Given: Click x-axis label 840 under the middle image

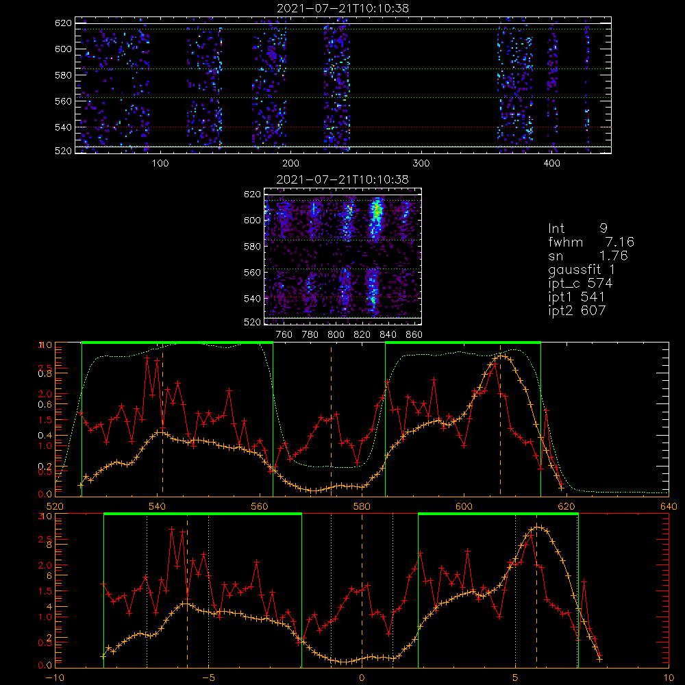Looking at the screenshot, I should click(x=388, y=335).
